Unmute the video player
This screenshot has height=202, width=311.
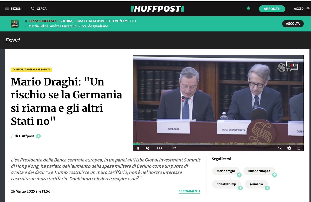147,148
